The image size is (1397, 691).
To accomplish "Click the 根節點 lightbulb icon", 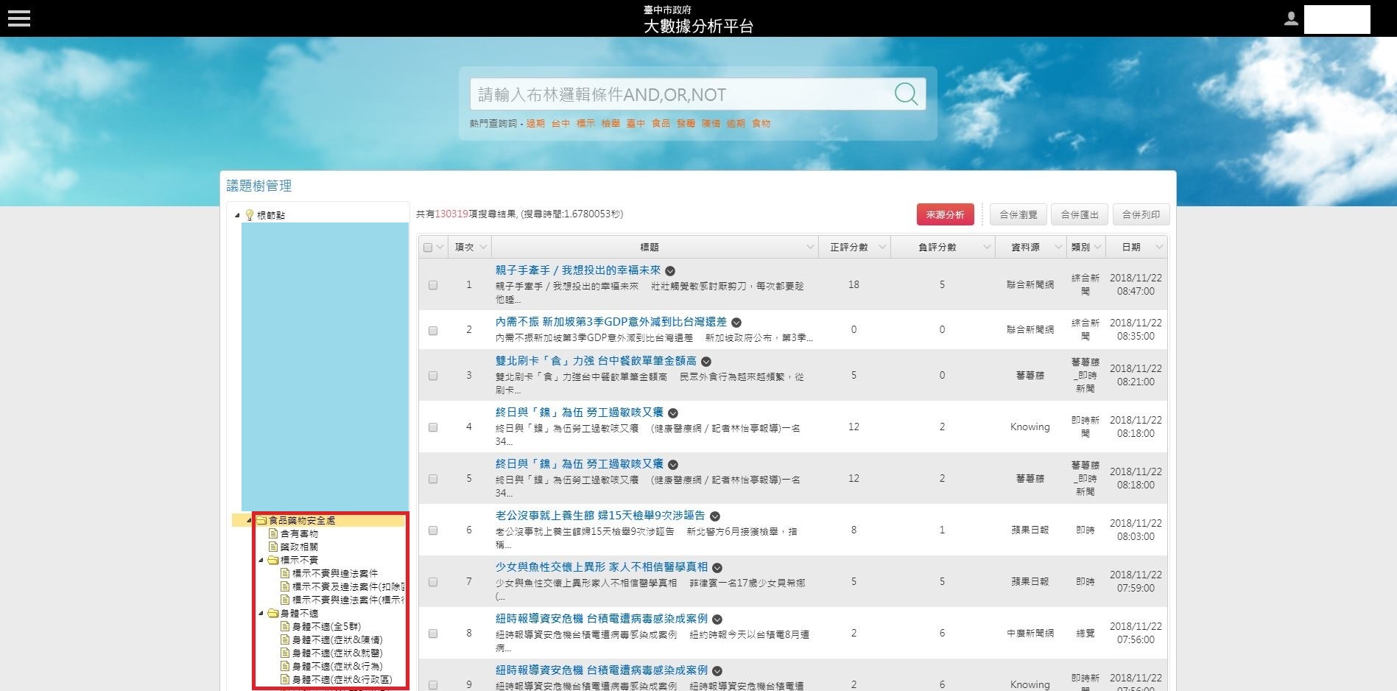I will click(250, 215).
